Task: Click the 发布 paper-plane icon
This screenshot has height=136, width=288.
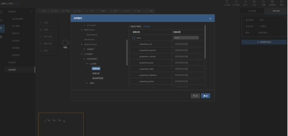Action: pyautogui.click(x=245, y=2)
